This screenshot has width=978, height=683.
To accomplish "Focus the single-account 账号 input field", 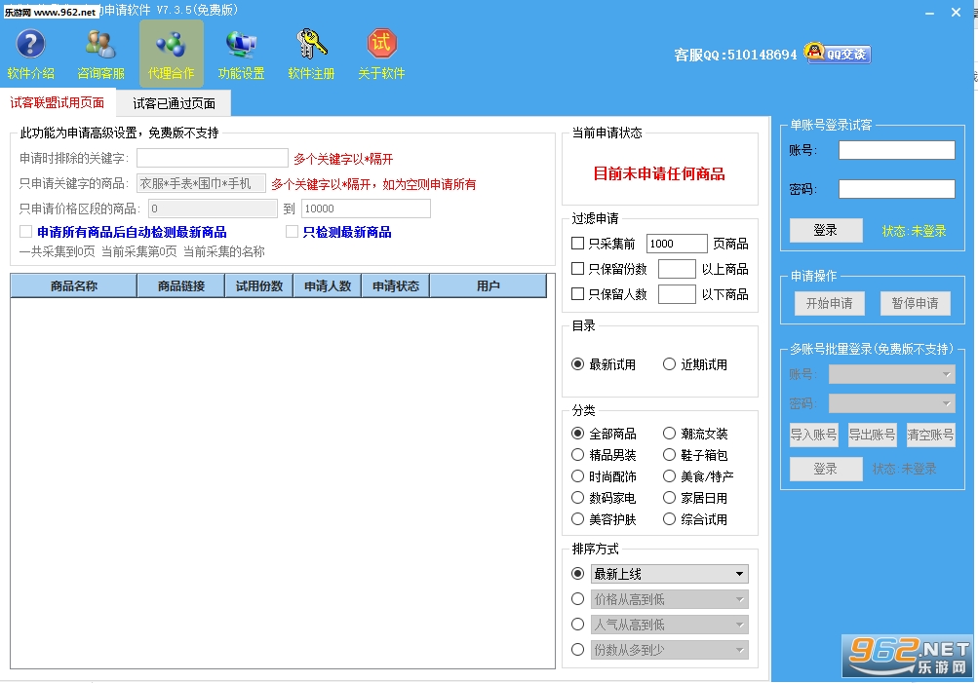I will (x=897, y=150).
